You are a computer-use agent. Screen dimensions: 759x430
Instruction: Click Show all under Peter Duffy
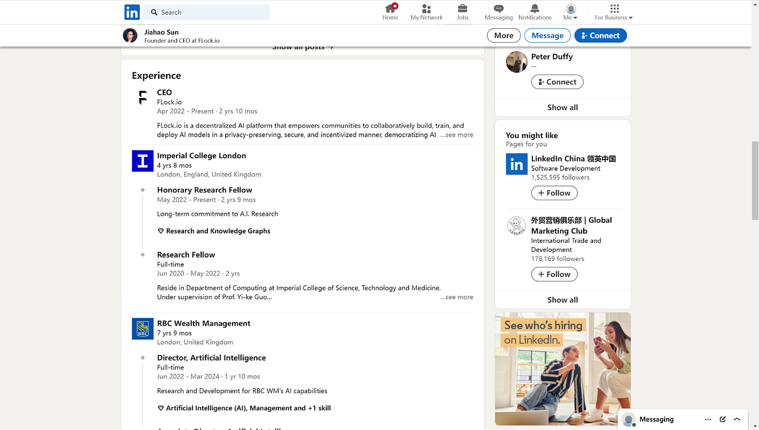pyautogui.click(x=562, y=107)
